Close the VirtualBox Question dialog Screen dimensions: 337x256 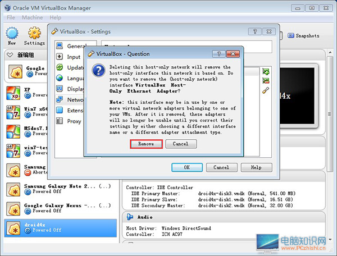tap(233, 54)
